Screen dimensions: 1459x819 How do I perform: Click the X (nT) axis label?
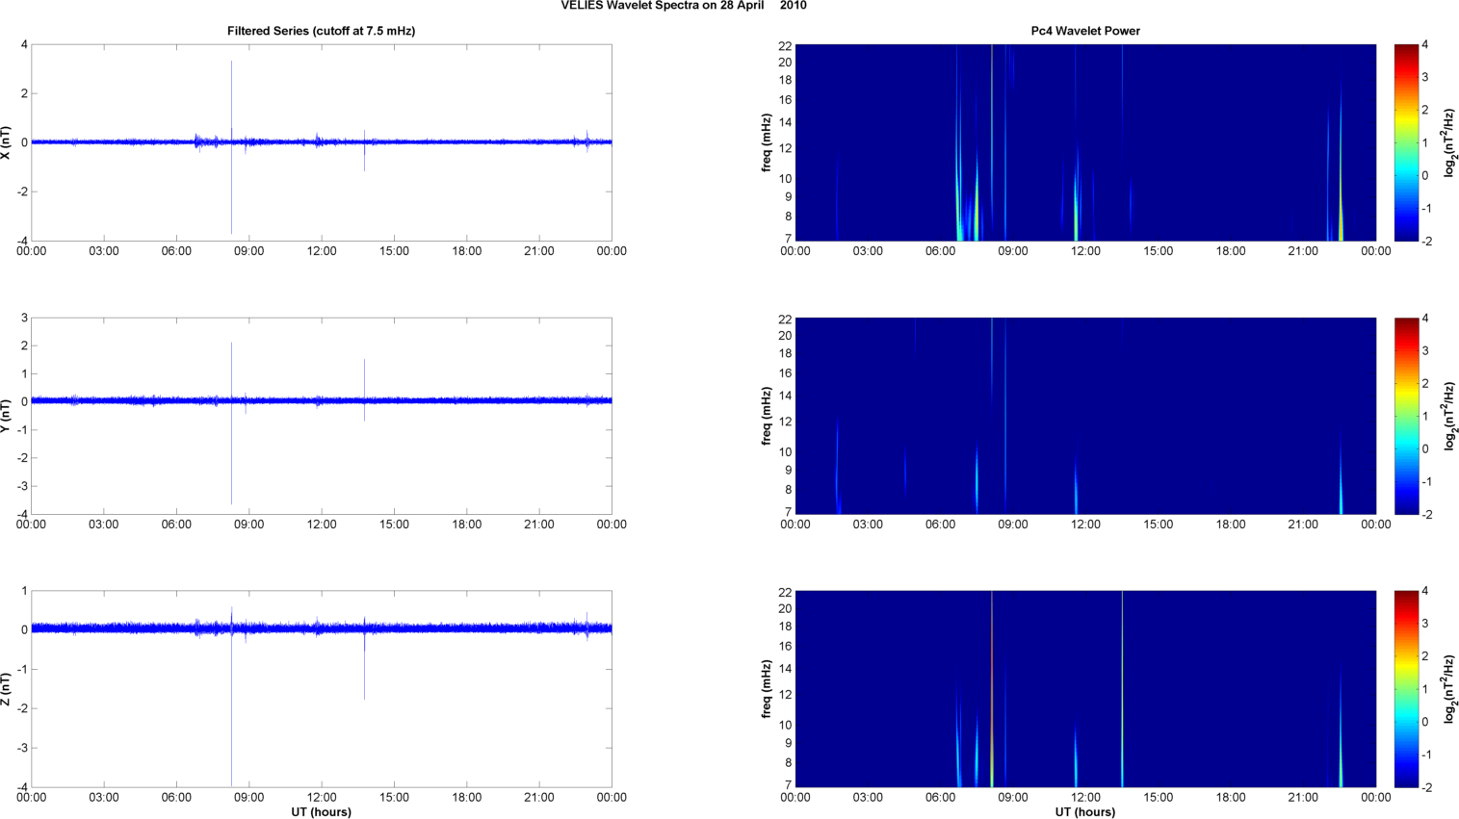[x=7, y=142]
